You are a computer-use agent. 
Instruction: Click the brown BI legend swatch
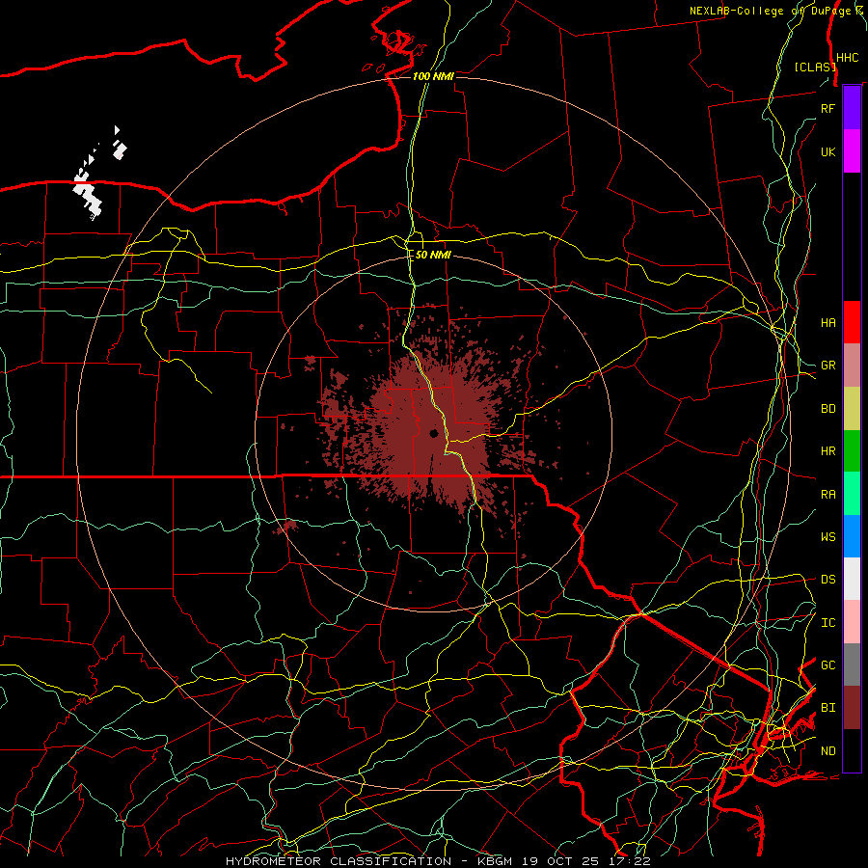click(852, 708)
